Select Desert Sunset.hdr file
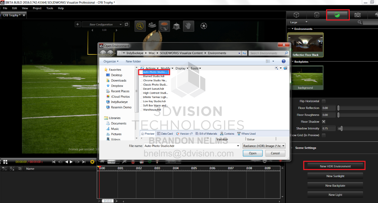 tap(154, 89)
